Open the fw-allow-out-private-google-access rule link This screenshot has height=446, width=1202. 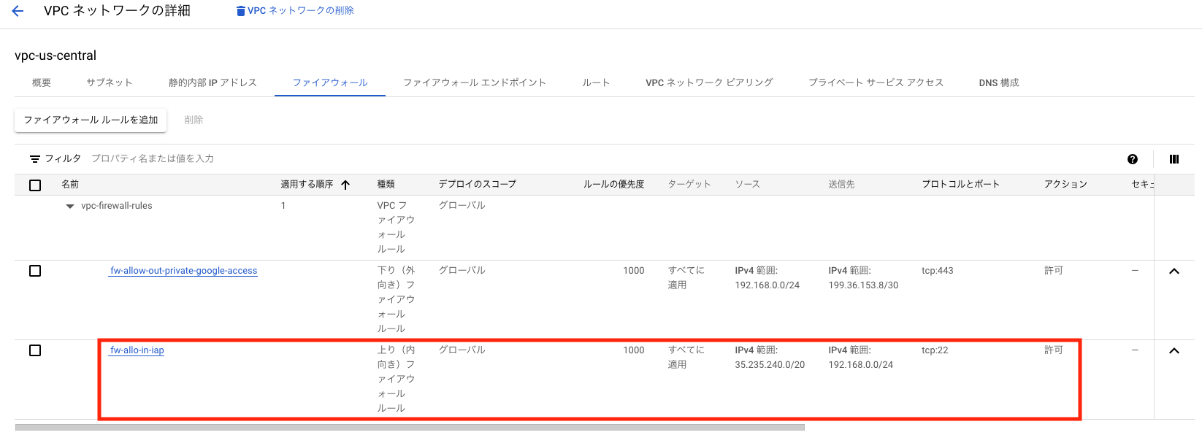[x=183, y=271]
